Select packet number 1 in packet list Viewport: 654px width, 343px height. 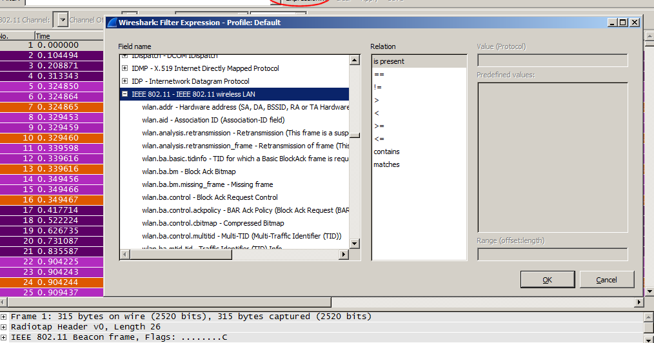(52, 45)
